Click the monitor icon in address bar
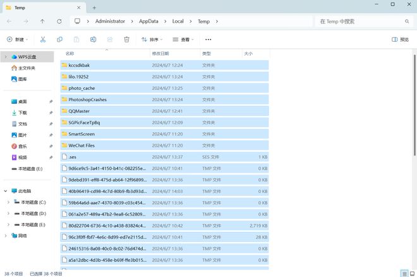 (77, 21)
